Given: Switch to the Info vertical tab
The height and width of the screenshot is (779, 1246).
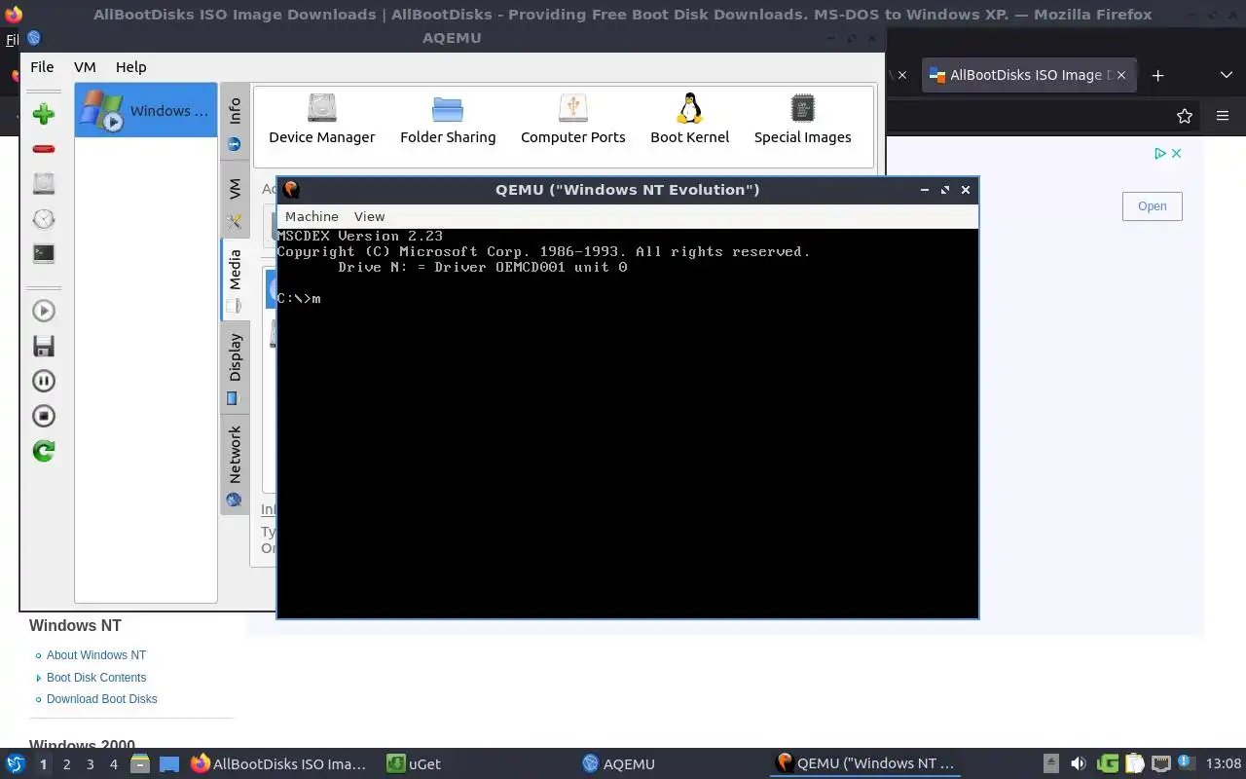Looking at the screenshot, I should point(235,122).
